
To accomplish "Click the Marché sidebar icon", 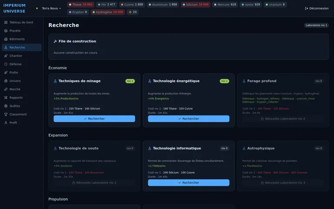I will [x=6, y=89].
